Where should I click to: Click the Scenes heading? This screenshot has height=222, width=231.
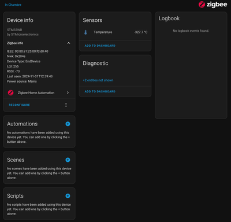(16, 160)
